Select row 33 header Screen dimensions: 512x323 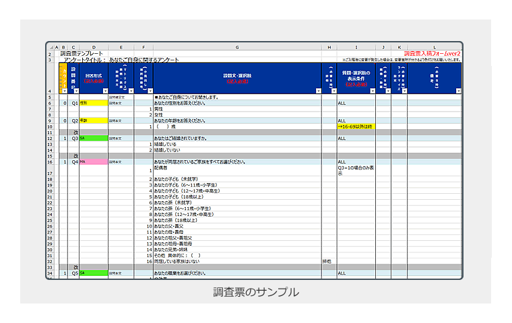pos(50,267)
